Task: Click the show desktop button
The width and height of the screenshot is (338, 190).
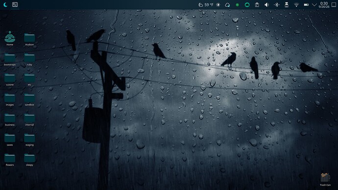Action: pyautogui.click(x=334, y=5)
